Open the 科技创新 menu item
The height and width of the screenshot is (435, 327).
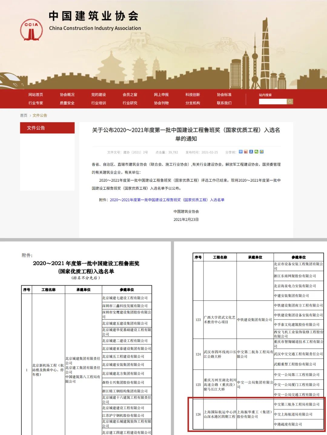[193, 95]
